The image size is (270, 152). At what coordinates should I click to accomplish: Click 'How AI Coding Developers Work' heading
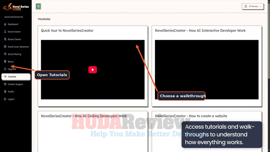click(x=84, y=116)
